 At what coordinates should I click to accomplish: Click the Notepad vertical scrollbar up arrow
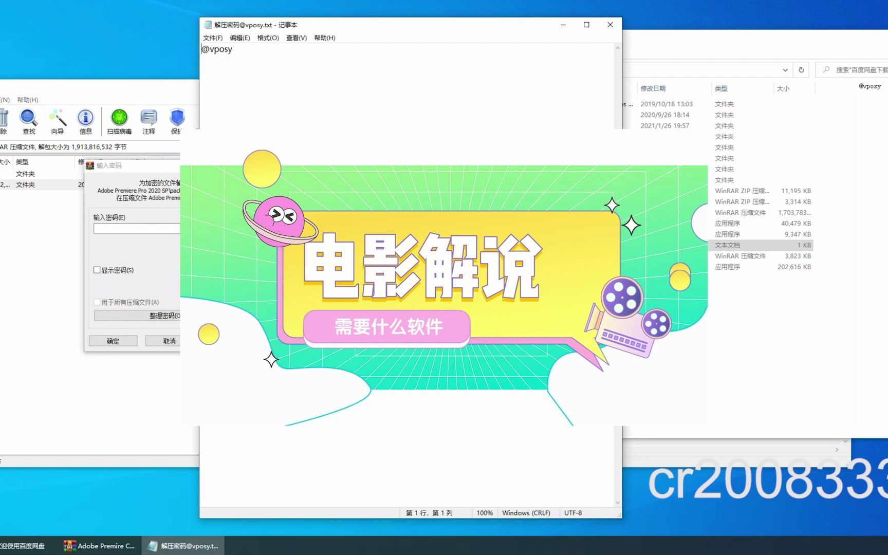pos(618,48)
